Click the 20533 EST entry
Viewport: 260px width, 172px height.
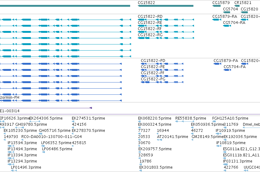tap(144, 137)
